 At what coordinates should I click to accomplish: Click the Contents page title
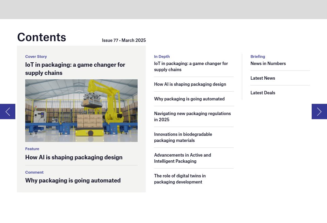coord(42,37)
